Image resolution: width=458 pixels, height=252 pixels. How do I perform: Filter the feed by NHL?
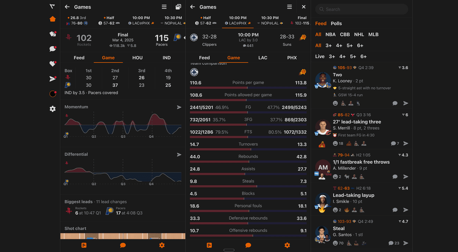coord(359,34)
